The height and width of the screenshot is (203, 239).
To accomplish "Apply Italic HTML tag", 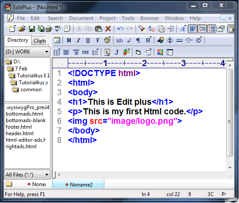I will pos(78,40).
